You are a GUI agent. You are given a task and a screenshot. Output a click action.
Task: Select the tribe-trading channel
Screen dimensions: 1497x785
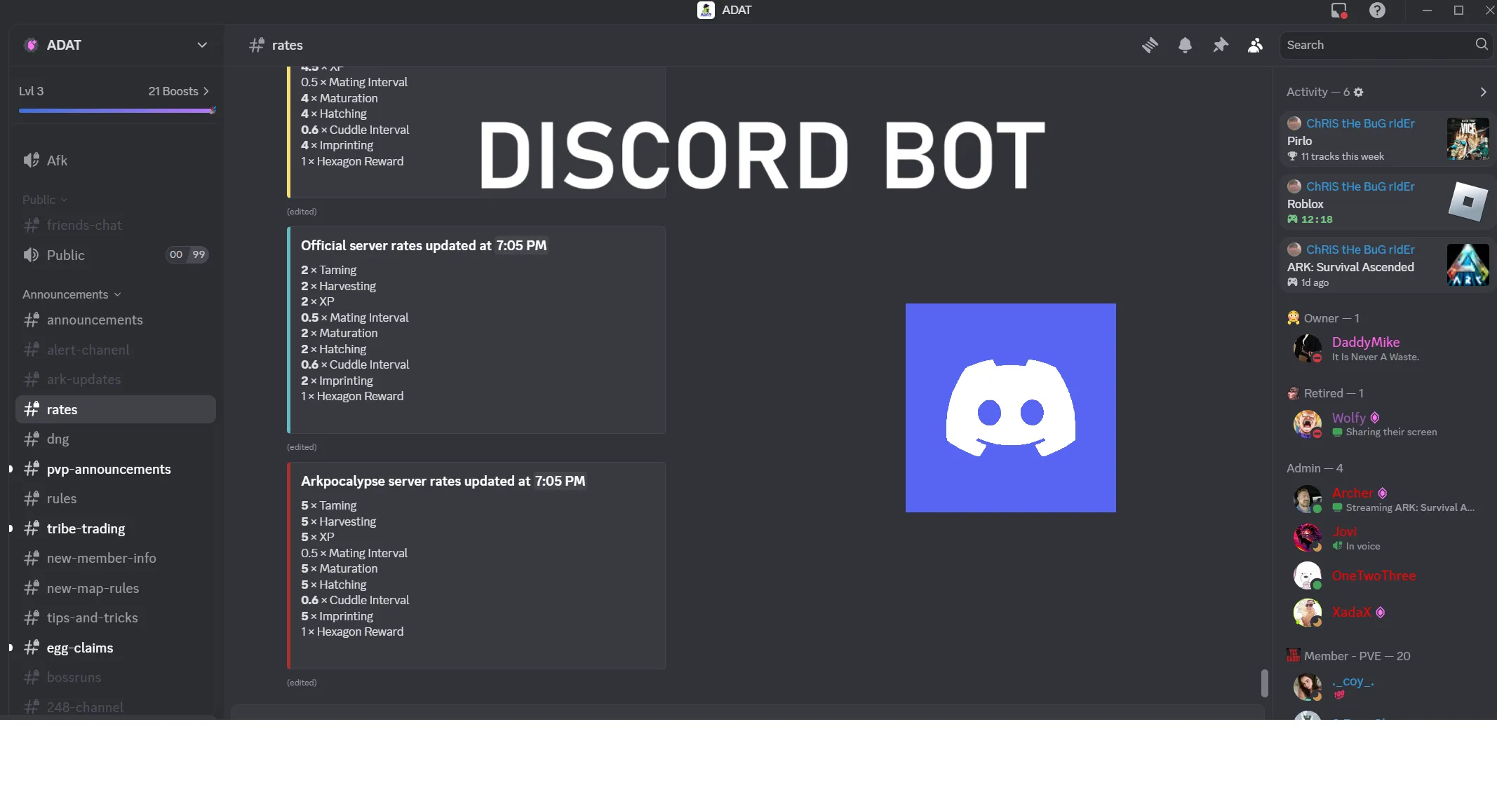[x=85, y=528]
